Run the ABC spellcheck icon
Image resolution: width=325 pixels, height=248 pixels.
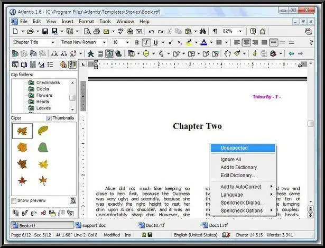click(x=121, y=31)
